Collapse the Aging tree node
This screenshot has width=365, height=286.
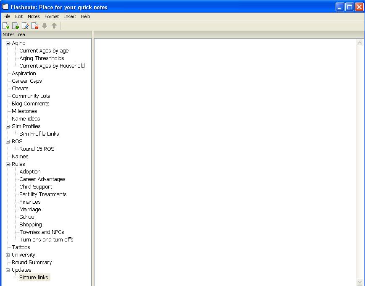pyautogui.click(x=8, y=43)
